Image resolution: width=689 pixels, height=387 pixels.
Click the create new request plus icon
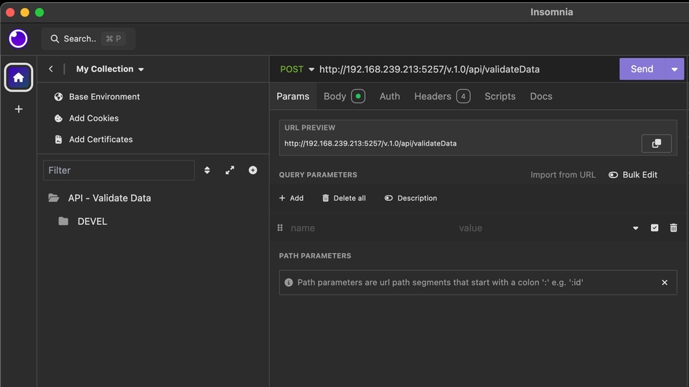click(253, 170)
